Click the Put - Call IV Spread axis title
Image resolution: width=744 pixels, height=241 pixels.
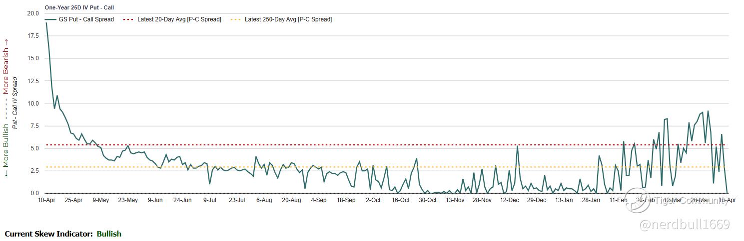pyautogui.click(x=15, y=103)
